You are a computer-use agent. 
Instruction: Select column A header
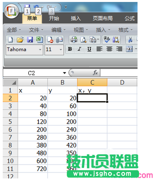click(33, 82)
